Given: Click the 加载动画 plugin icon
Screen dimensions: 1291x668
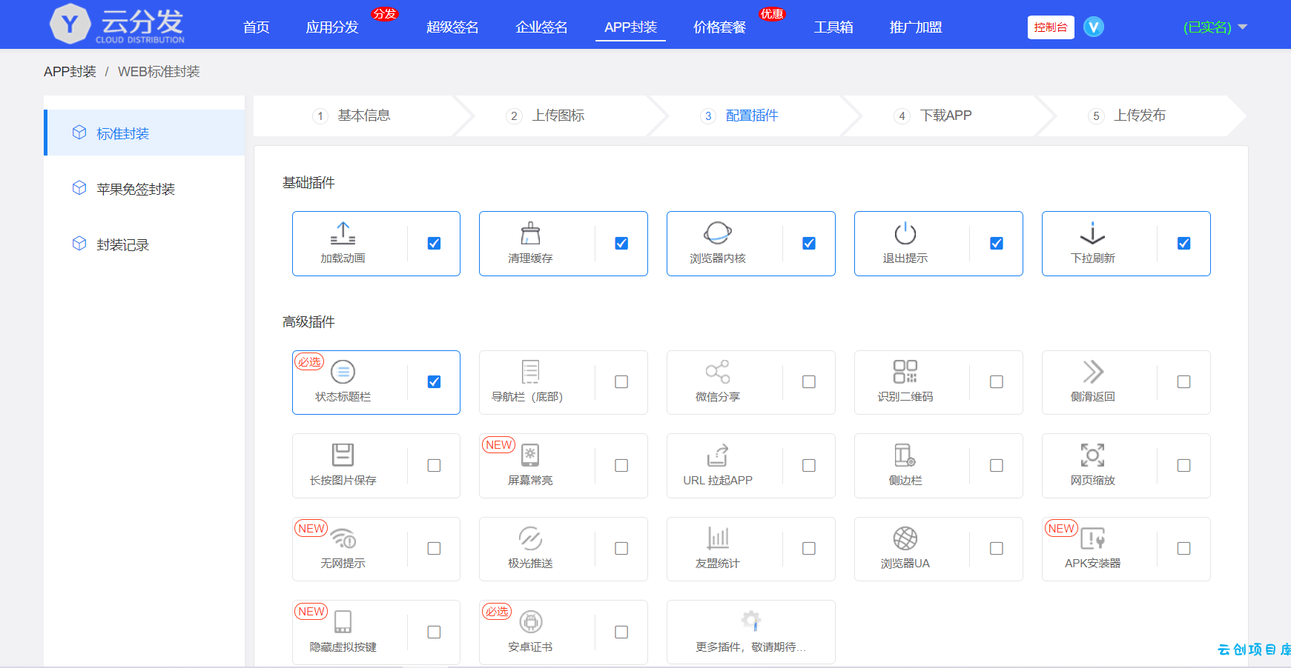Looking at the screenshot, I should [343, 233].
